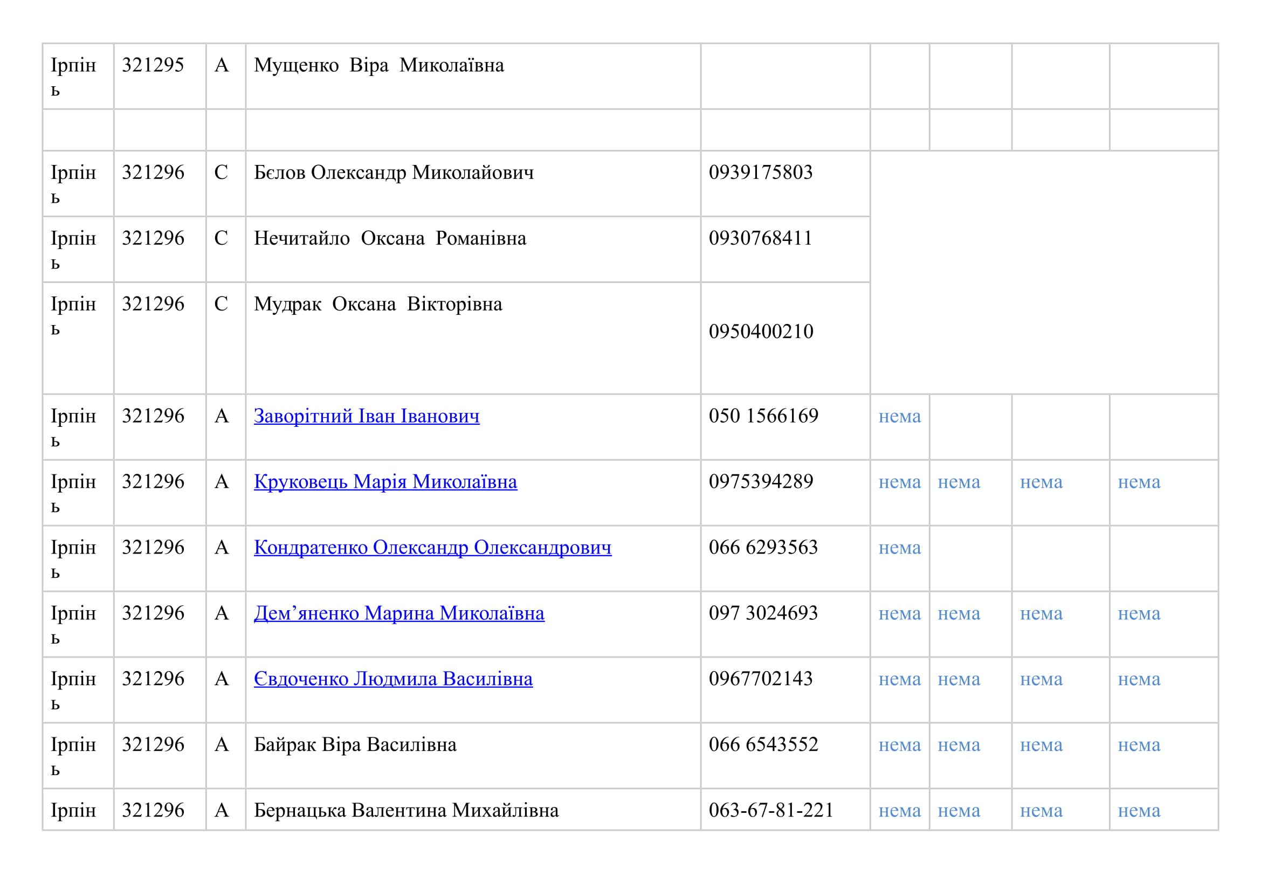Open Євдоченко Людмила Василівна link
This screenshot has height=891, width=1261.
pos(392,679)
